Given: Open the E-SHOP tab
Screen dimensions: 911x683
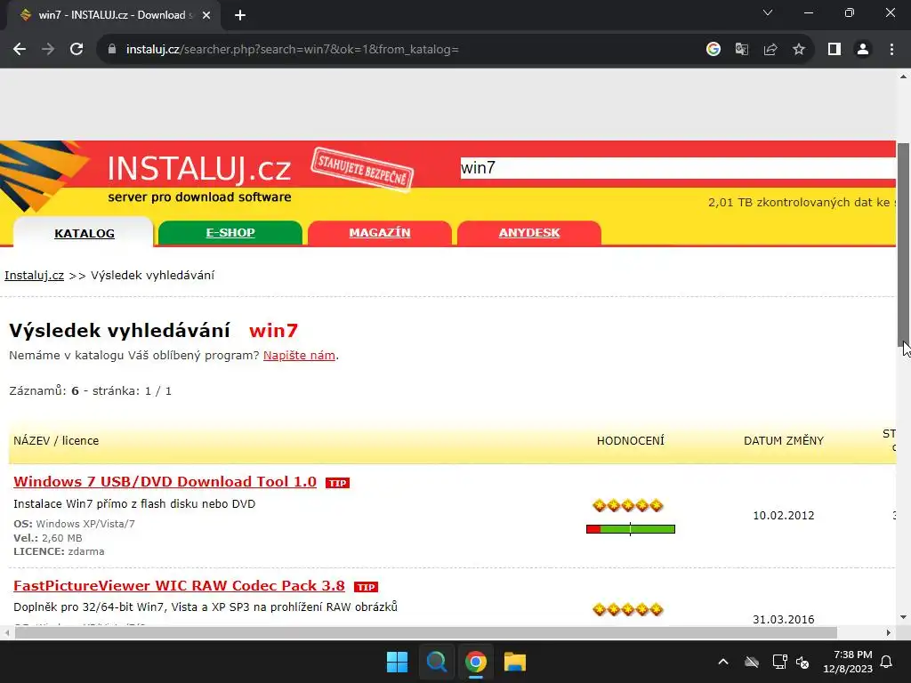Looking at the screenshot, I should coord(230,232).
